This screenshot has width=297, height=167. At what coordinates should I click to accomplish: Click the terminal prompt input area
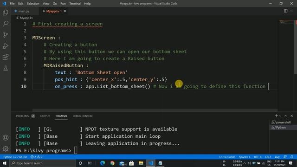click(x=76, y=150)
